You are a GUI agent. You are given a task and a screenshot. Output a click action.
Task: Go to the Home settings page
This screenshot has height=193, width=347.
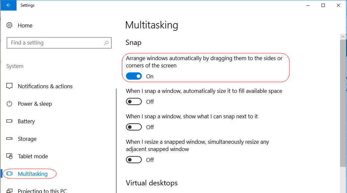(x=25, y=25)
